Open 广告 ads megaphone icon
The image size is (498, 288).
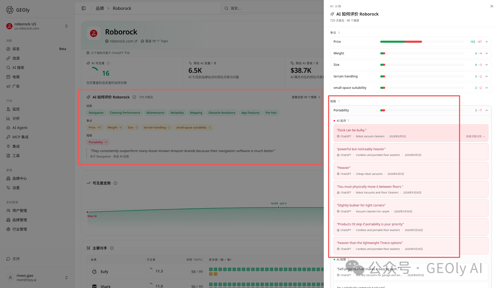pos(8,86)
